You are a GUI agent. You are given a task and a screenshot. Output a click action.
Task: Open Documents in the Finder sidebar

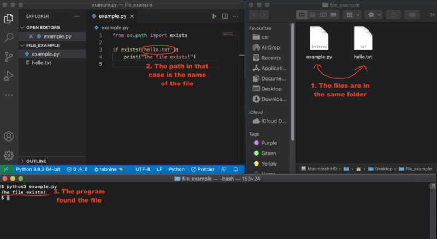[269, 78]
